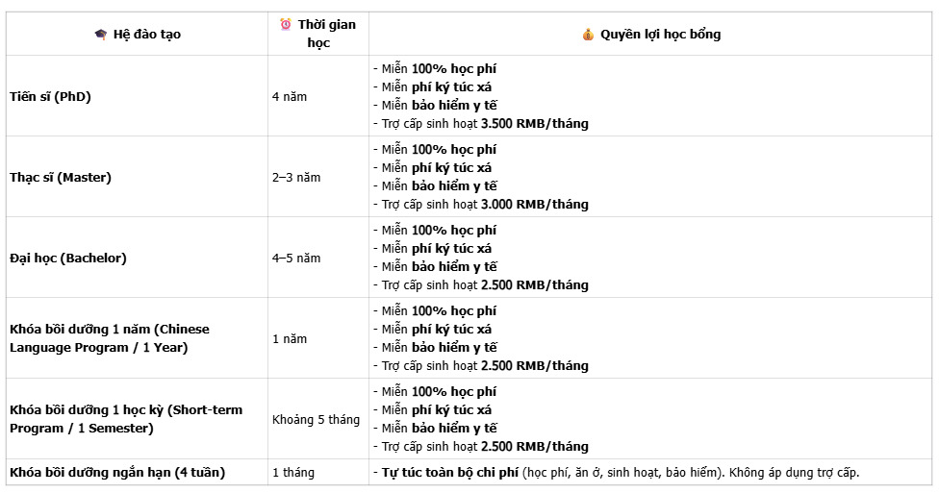
Task: Click the "Quyền lợi học bổng" header text
Action: (660, 35)
